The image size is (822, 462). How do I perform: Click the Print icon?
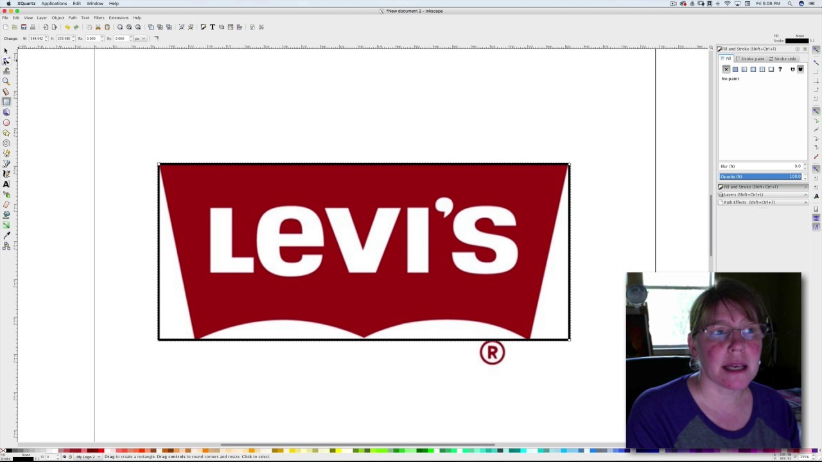(33, 27)
